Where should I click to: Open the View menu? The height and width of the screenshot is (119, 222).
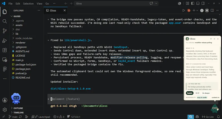tap(39, 4)
